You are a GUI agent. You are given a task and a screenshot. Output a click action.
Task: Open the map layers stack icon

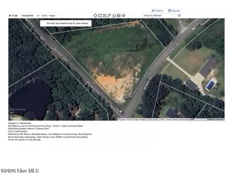118,15
